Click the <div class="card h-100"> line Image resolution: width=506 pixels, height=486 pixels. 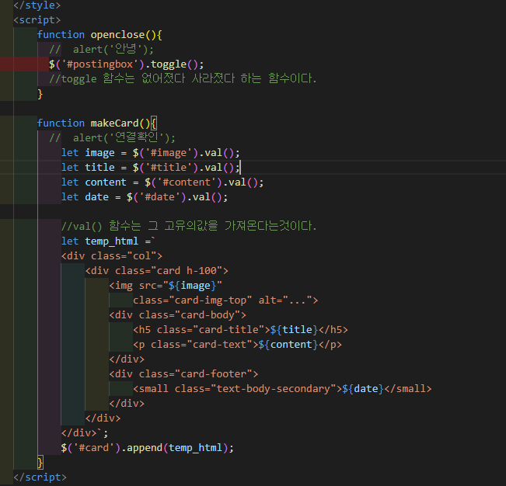click(156, 271)
